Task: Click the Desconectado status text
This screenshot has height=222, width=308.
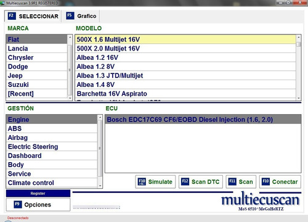Action: pos(18,218)
